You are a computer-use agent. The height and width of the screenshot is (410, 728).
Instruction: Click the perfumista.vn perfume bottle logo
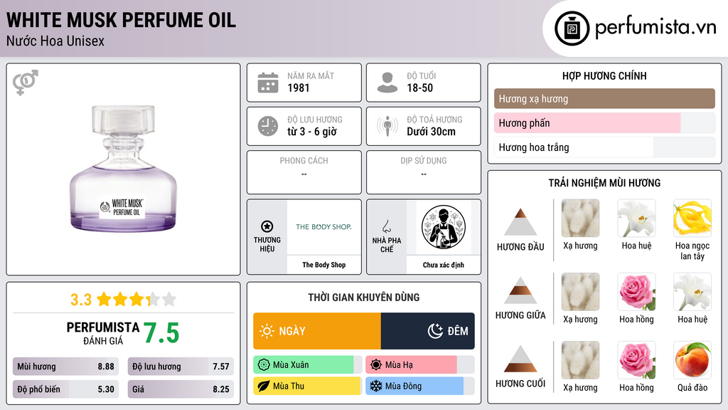point(572,28)
